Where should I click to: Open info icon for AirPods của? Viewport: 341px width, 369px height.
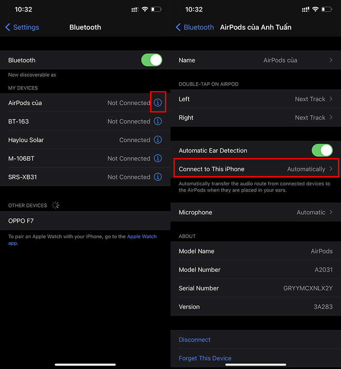click(158, 103)
